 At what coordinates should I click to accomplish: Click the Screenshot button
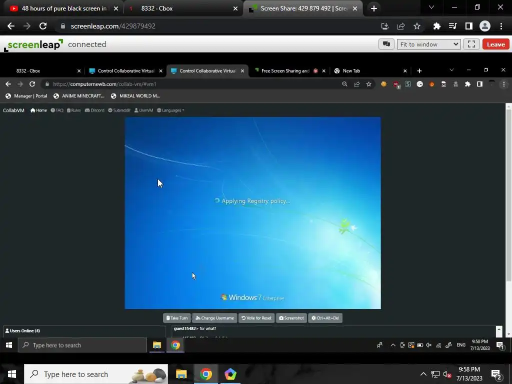click(x=291, y=318)
